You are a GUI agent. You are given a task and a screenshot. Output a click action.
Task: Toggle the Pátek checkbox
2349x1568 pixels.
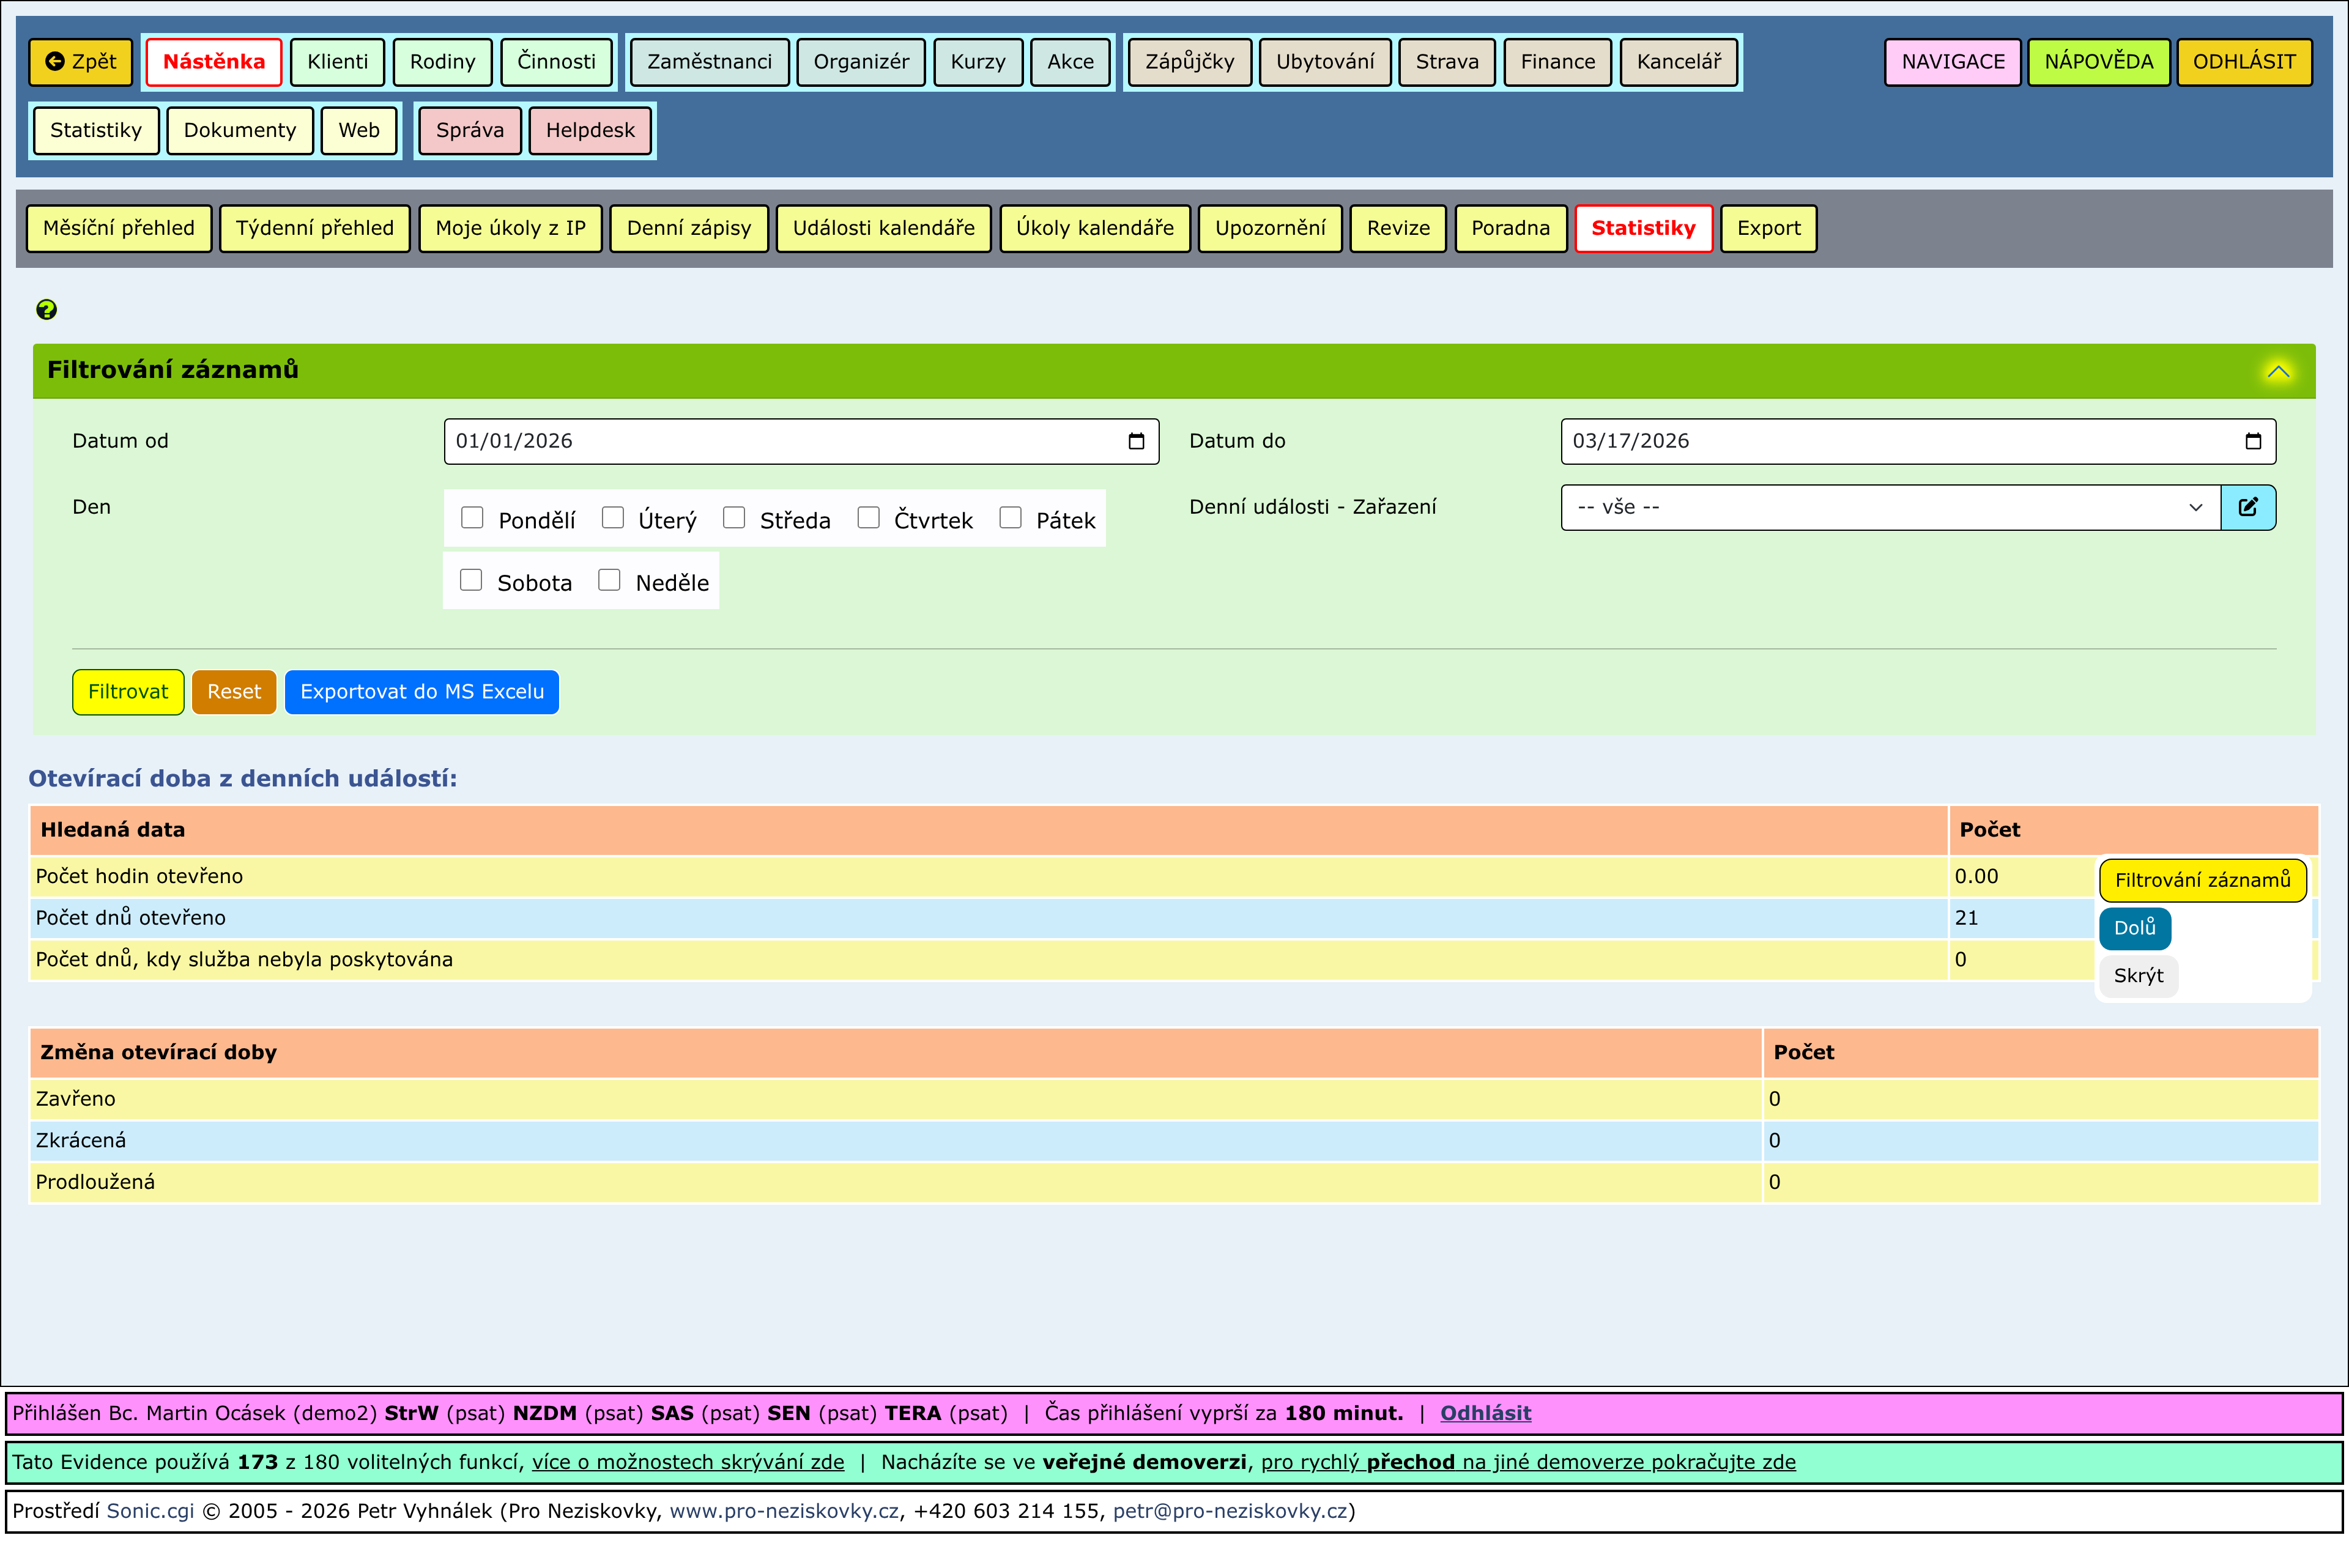[1010, 518]
